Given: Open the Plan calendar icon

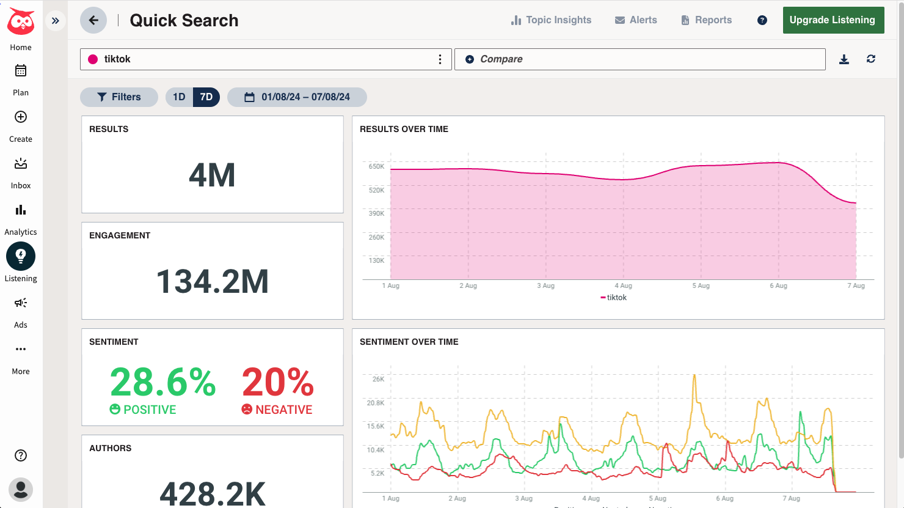Looking at the screenshot, I should point(21,71).
